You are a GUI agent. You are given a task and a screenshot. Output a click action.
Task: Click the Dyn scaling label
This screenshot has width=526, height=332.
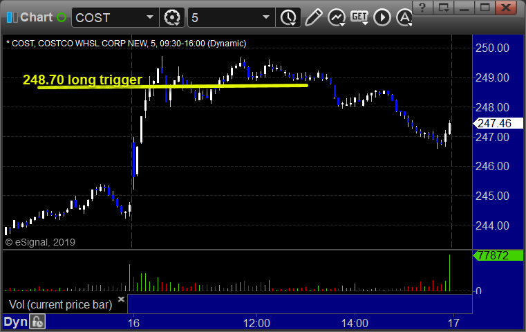click(15, 322)
